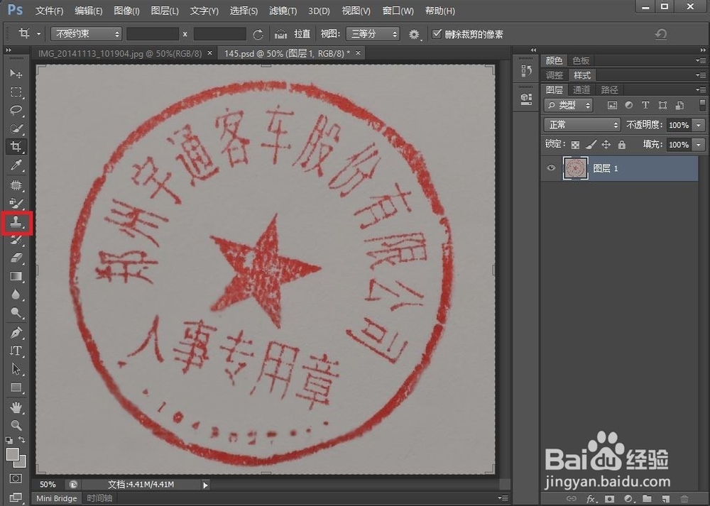Select the Gradient tool
Screen dimensions: 710x506
(16, 276)
